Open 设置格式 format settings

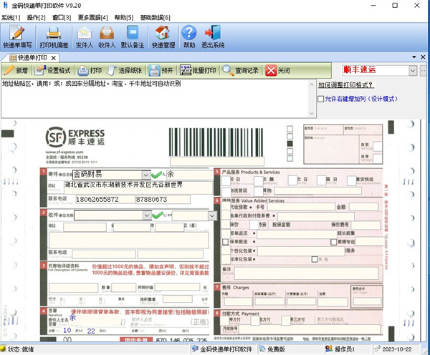coord(52,71)
